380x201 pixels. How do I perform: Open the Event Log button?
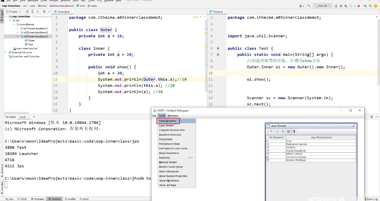(370, 199)
